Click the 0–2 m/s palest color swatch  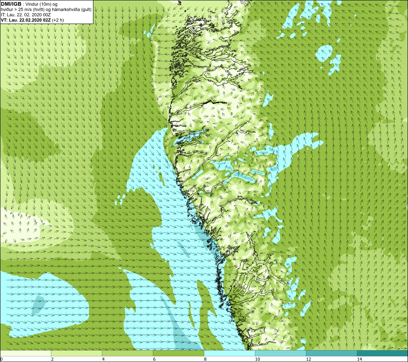pos(25,353)
